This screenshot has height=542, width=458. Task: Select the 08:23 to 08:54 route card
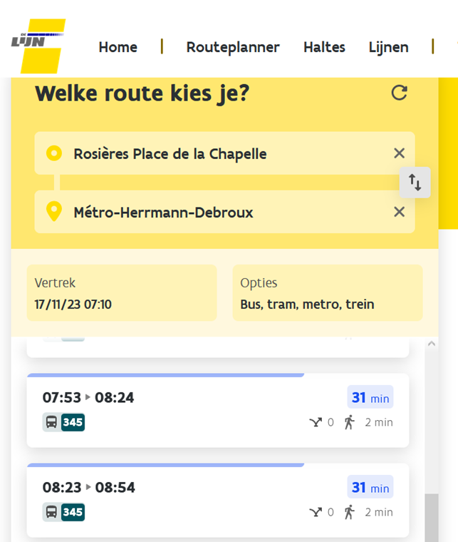218,500
